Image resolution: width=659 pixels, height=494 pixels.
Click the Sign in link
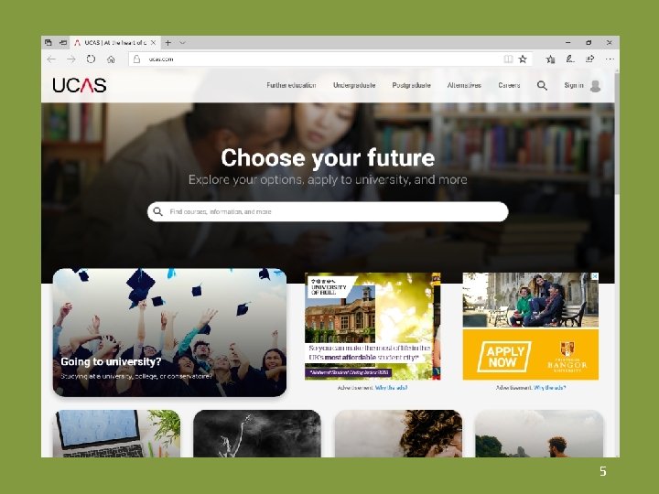[x=574, y=85]
